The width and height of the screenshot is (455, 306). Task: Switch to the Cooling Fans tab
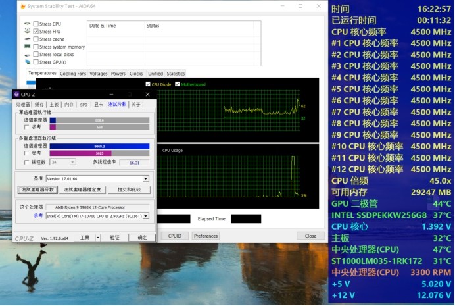tap(73, 74)
